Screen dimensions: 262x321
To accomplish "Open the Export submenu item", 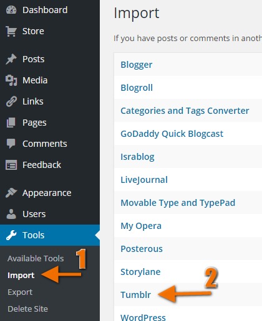I will pyautogui.click(x=20, y=292).
